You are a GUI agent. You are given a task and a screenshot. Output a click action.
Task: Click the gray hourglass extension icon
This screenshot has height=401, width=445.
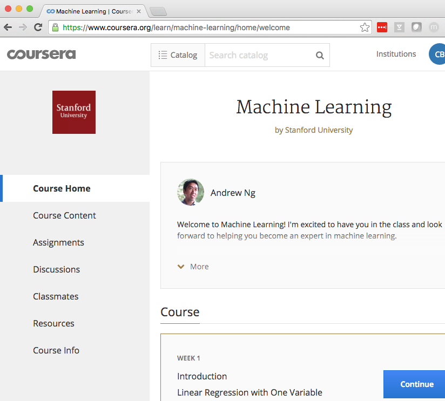399,27
